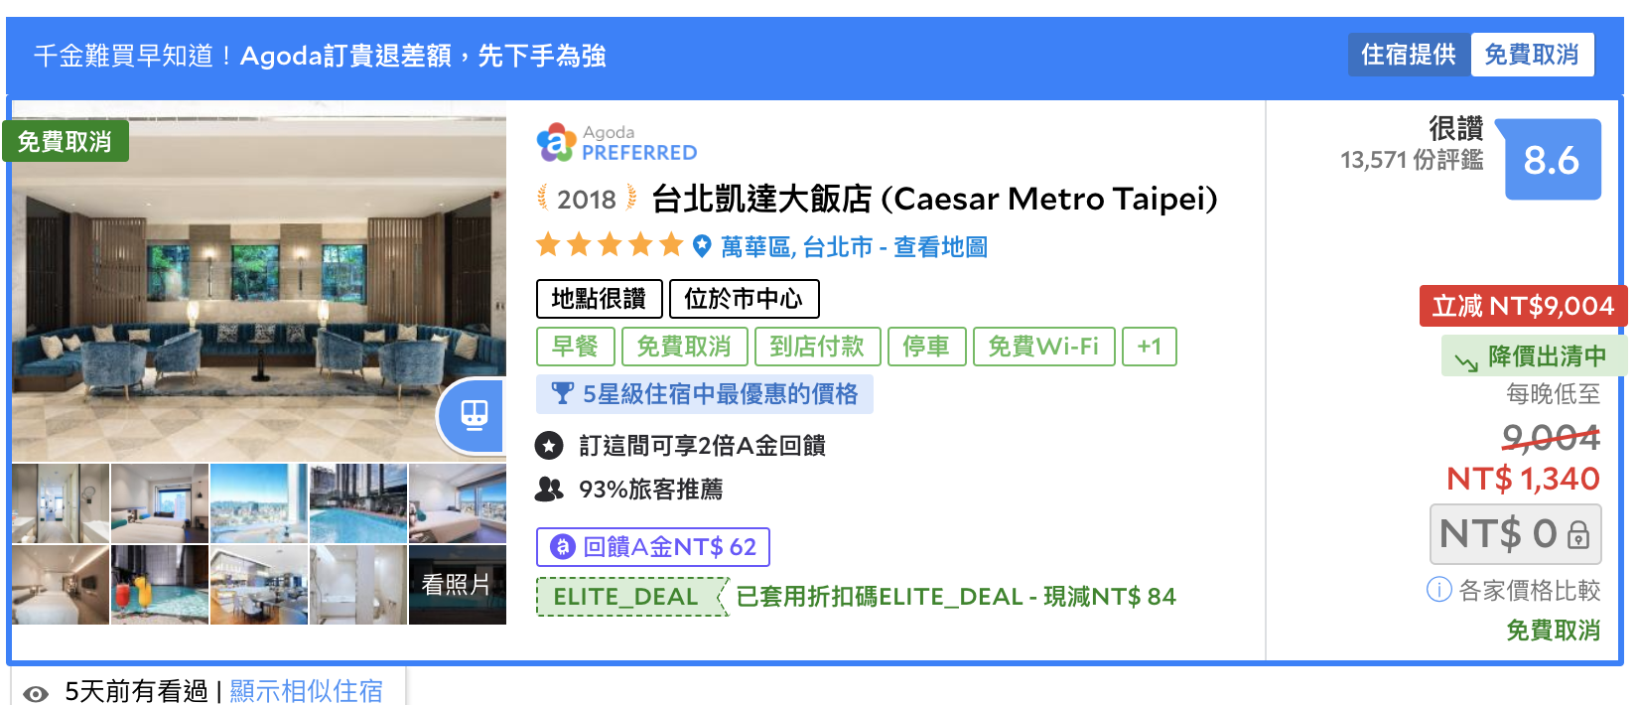
Task: Click the 2018 award laurel badge
Action: 587,200
